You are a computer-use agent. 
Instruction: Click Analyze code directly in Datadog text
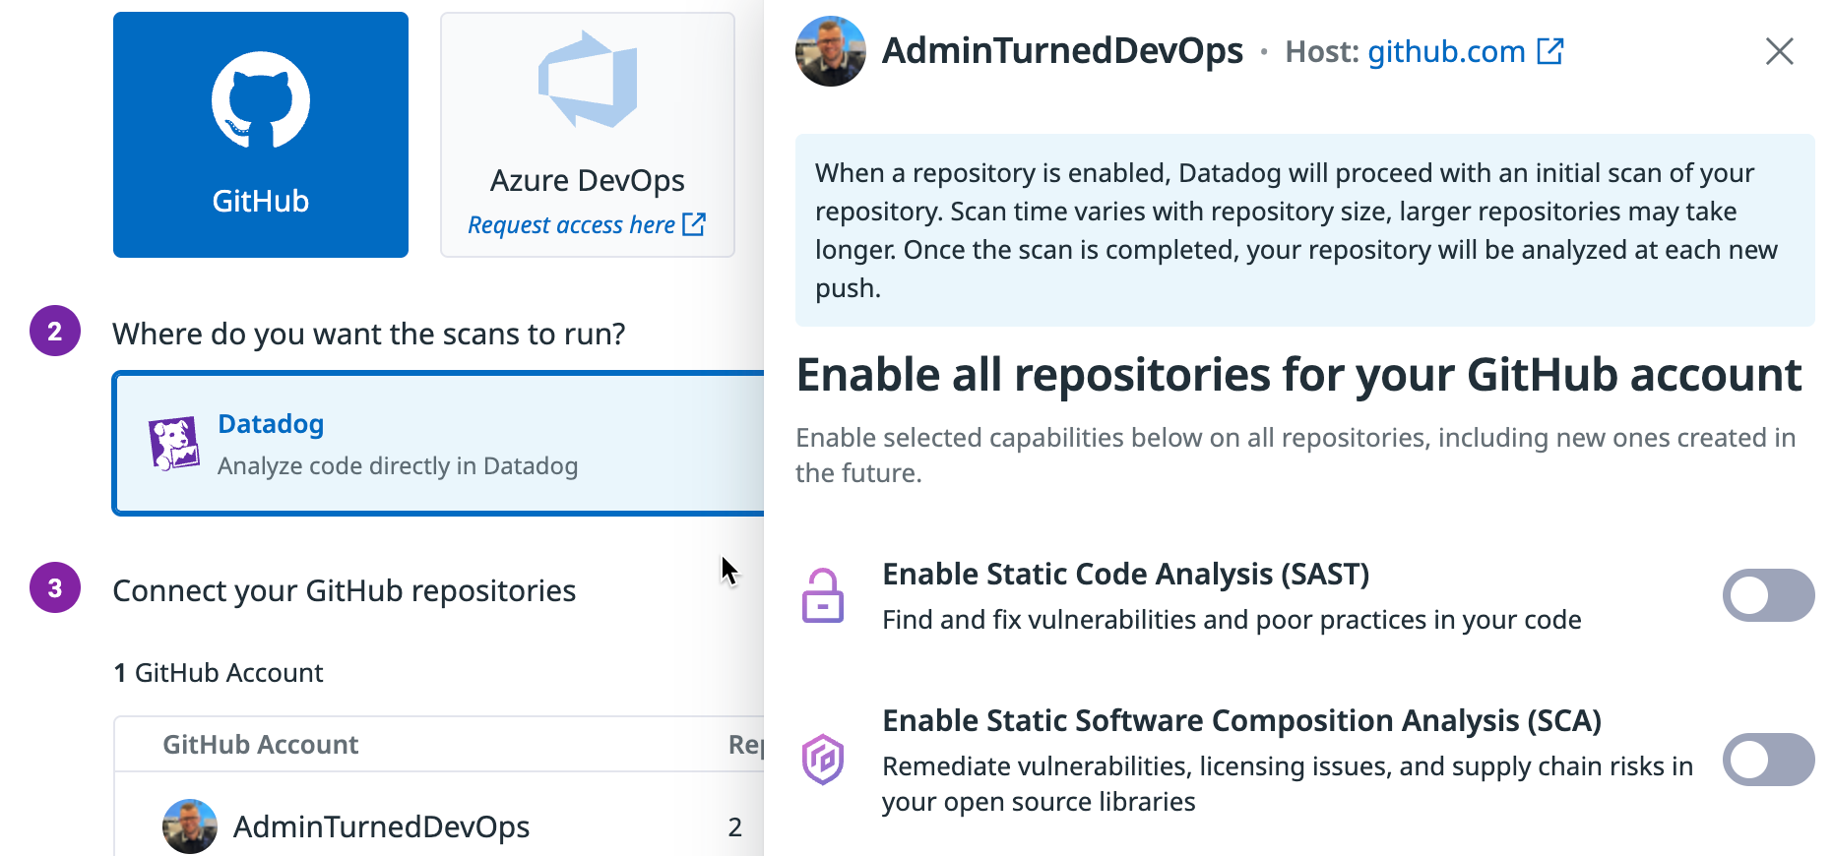(398, 466)
